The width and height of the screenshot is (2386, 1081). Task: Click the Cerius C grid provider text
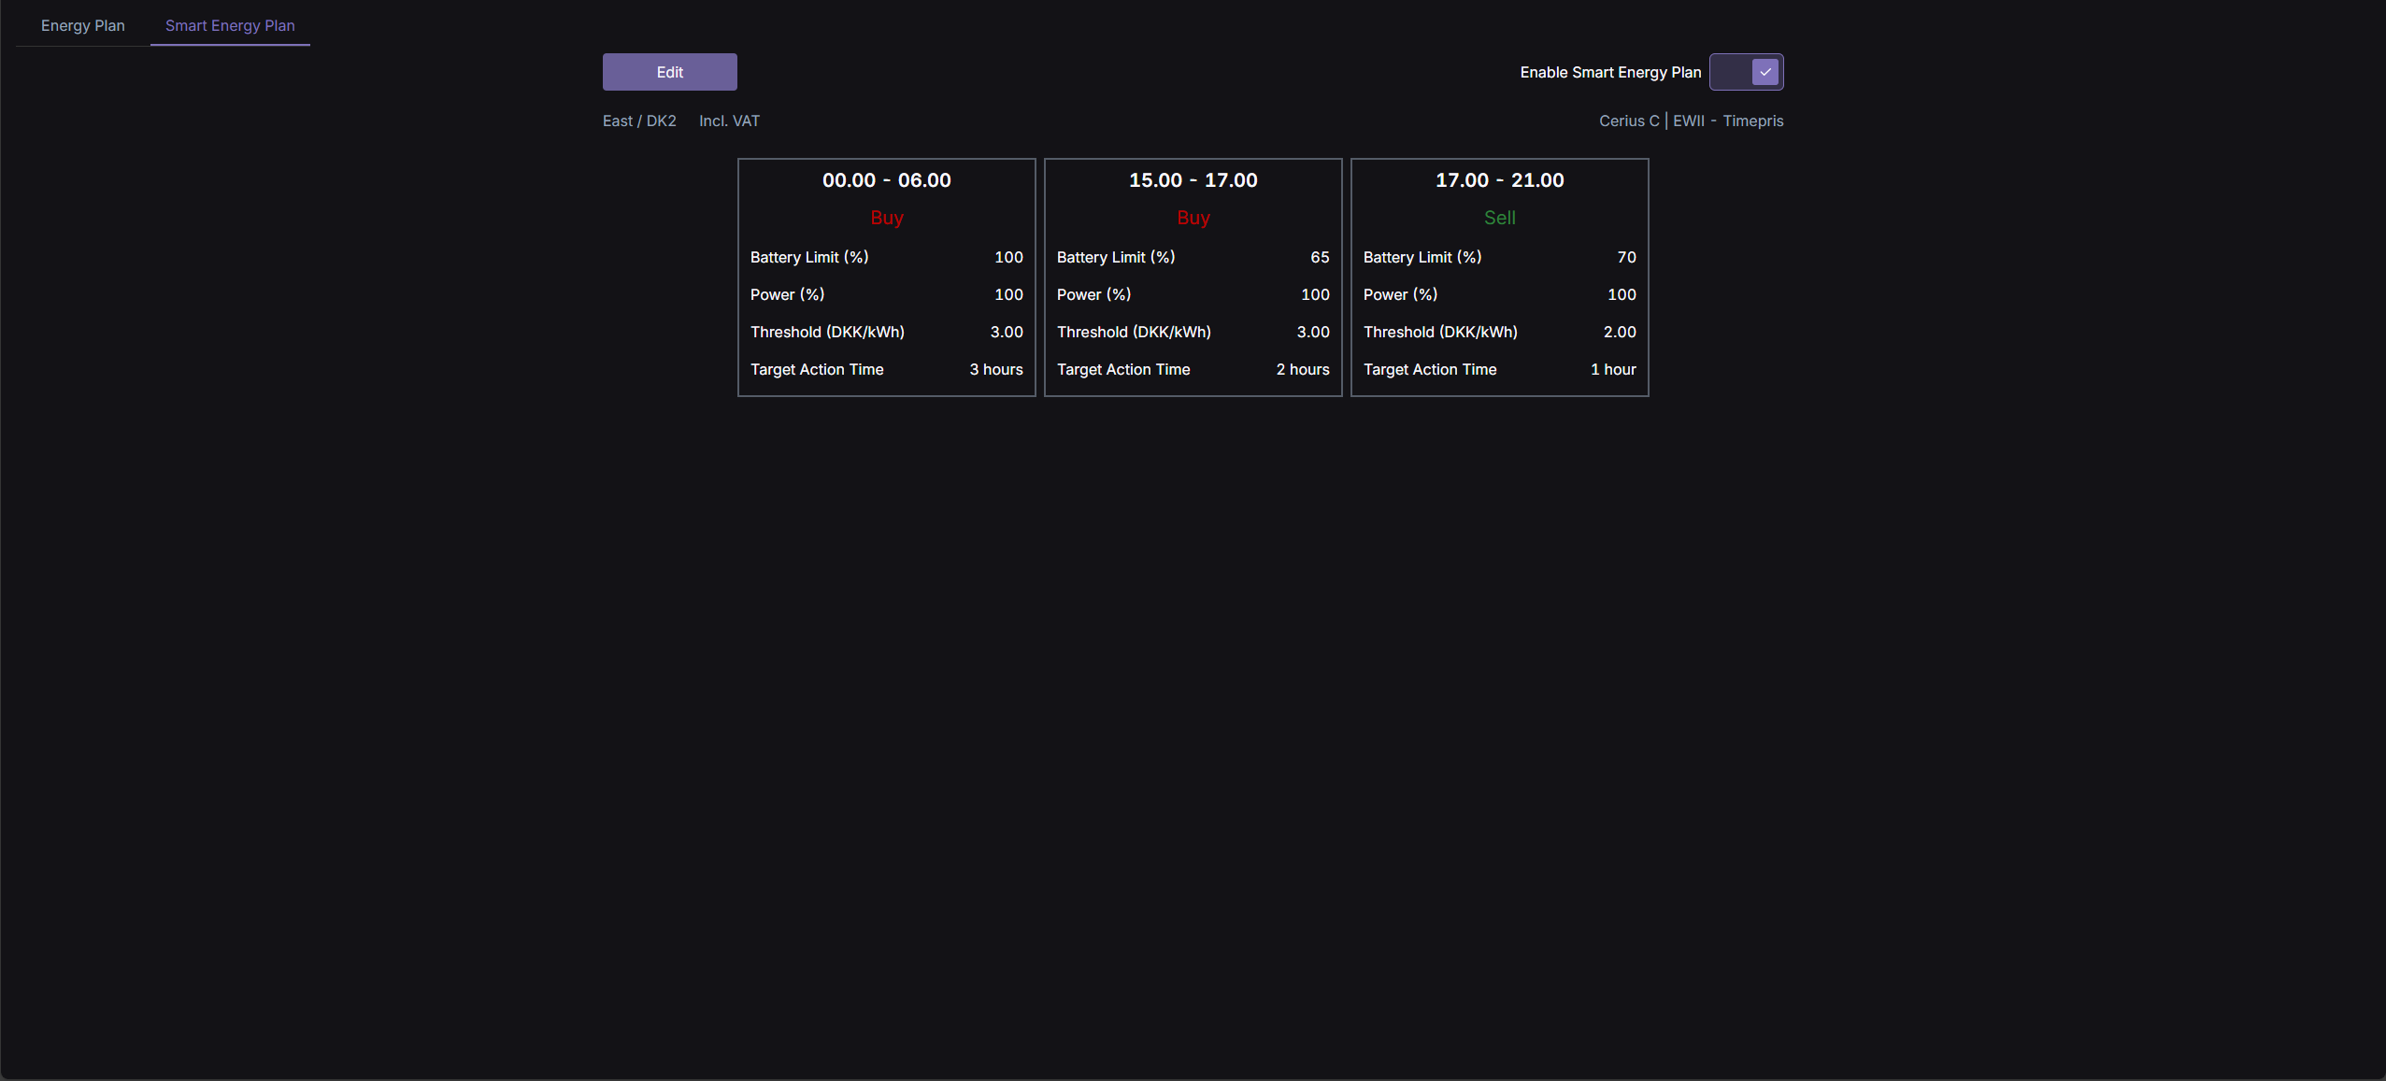pos(1629,121)
